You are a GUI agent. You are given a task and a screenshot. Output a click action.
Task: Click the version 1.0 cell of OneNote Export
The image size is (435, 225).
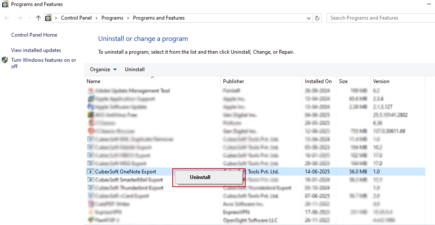[377, 172]
